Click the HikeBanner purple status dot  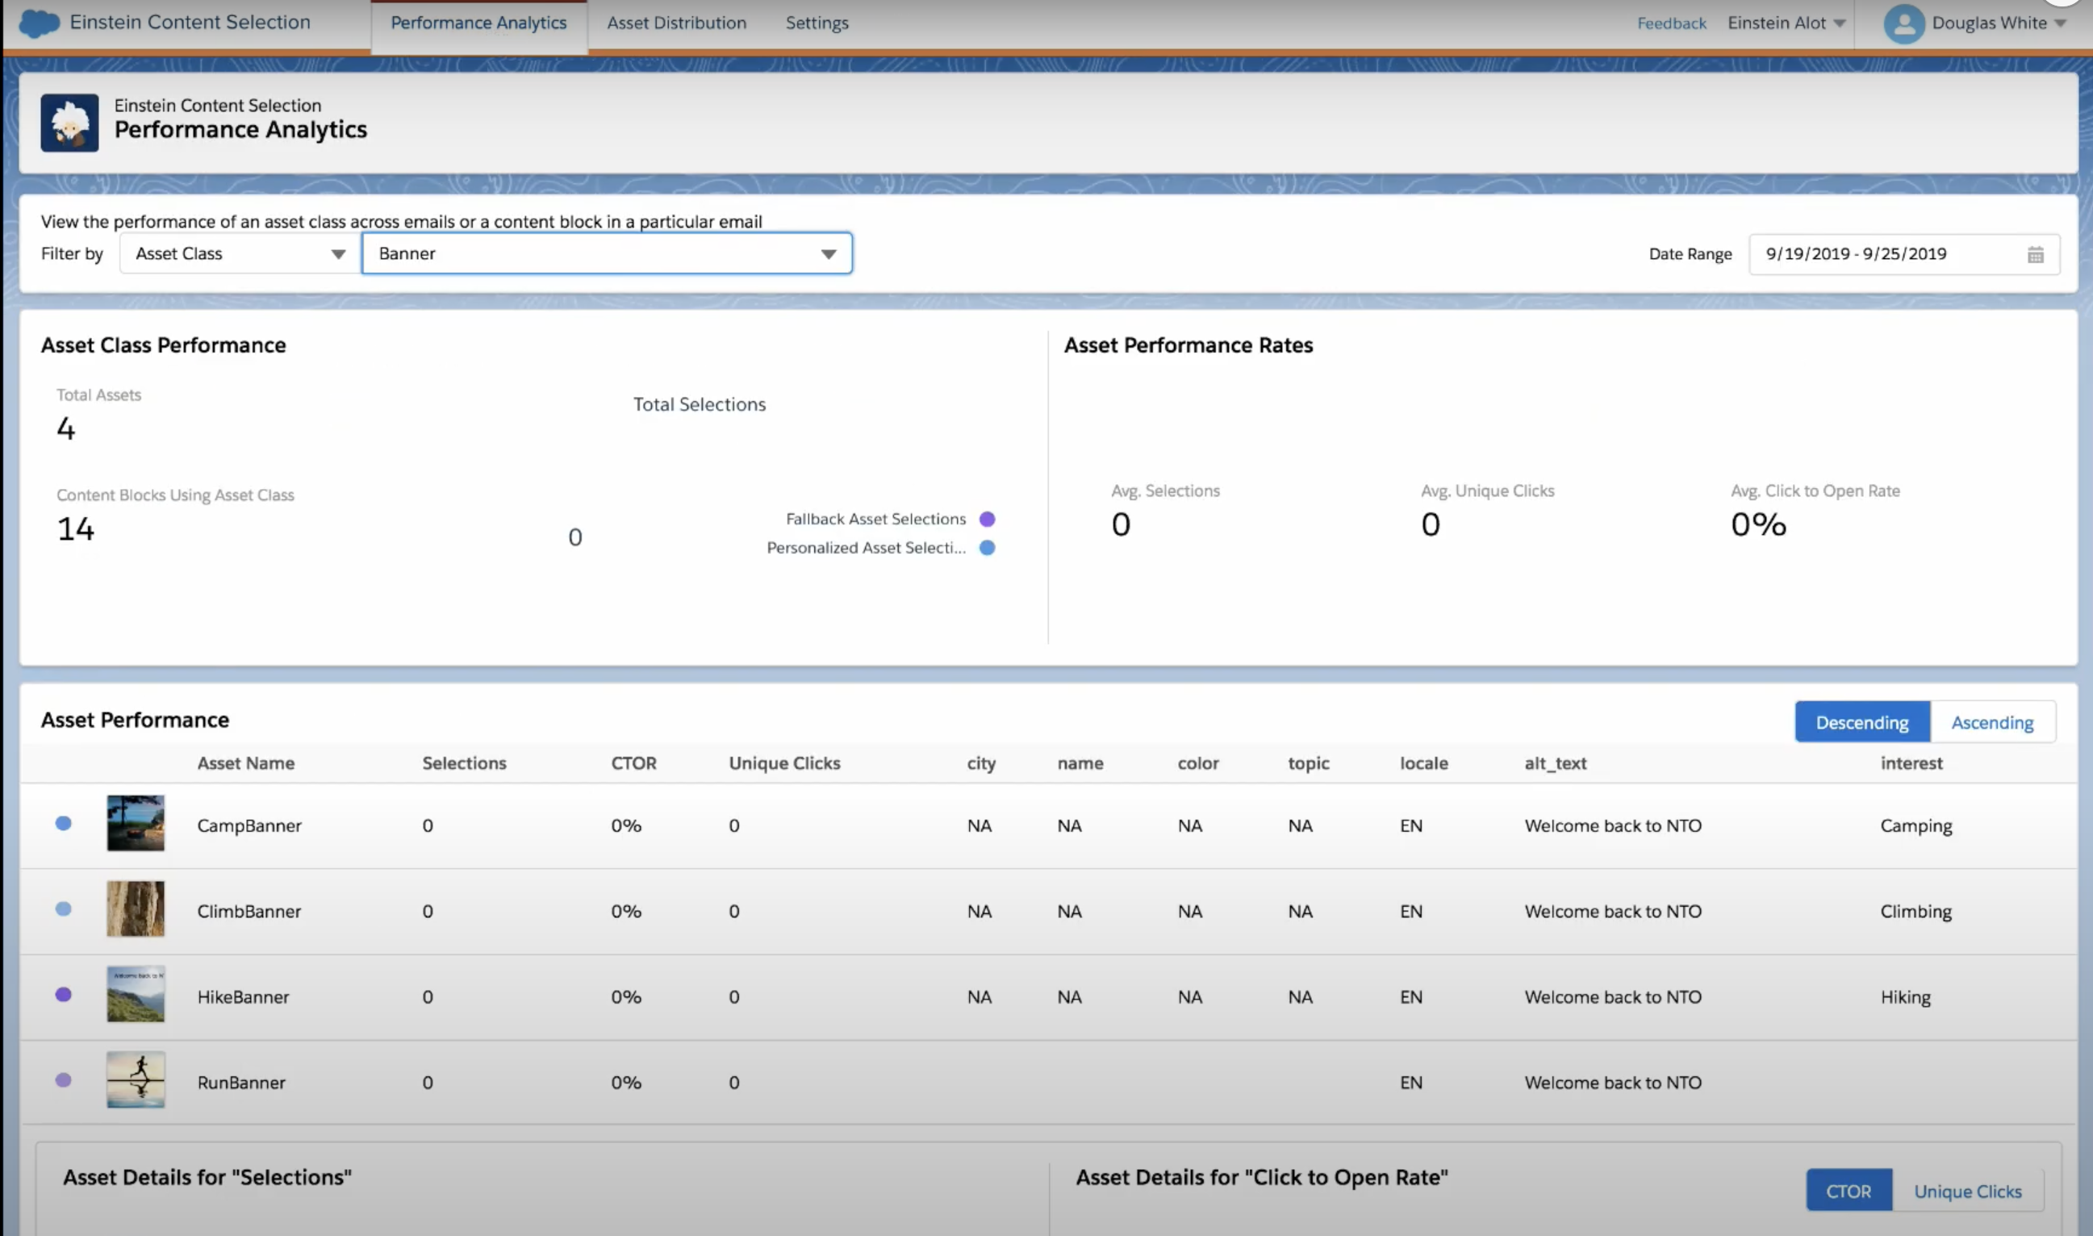63,995
